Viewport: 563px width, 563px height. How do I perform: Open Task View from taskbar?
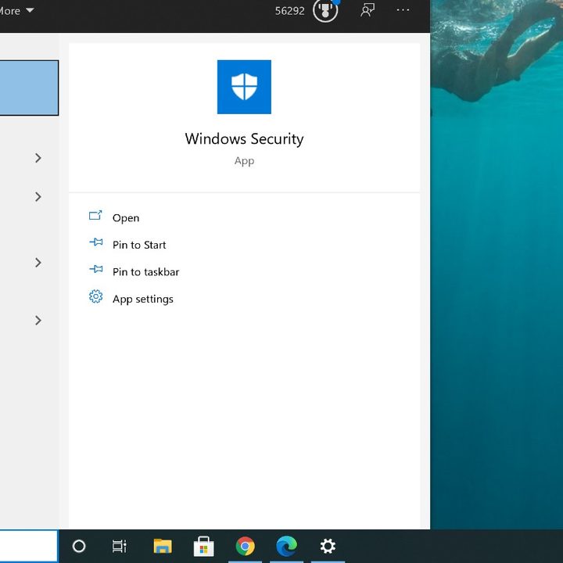point(119,546)
